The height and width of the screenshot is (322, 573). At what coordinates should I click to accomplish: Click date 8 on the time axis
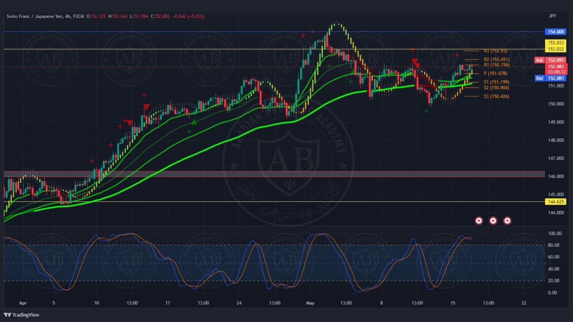point(381,303)
